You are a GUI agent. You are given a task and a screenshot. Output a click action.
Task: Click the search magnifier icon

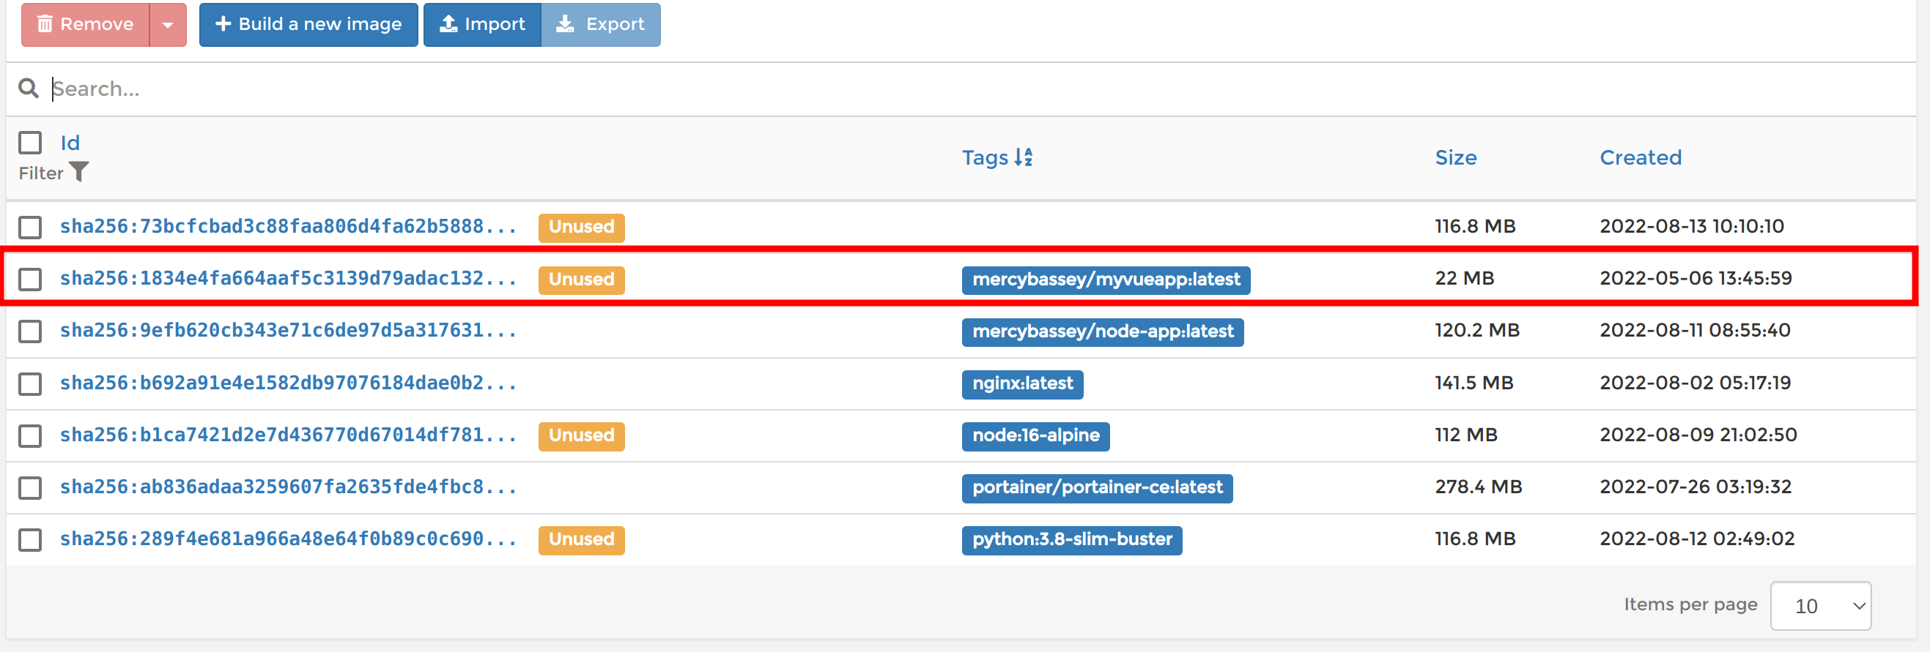pos(29,89)
